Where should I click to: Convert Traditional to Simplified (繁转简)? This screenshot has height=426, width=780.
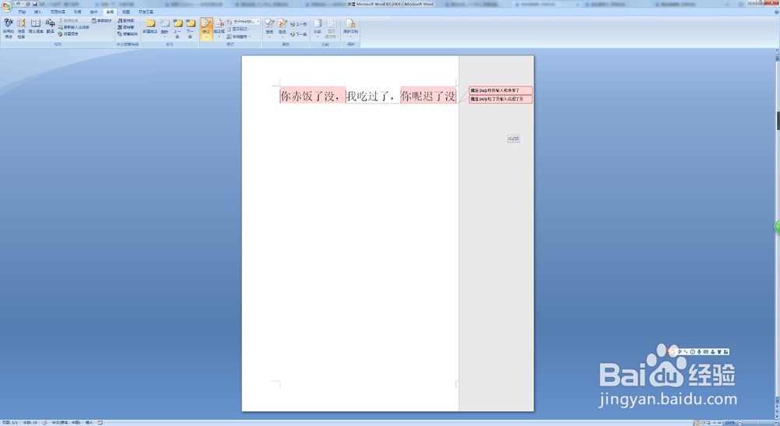point(126,20)
